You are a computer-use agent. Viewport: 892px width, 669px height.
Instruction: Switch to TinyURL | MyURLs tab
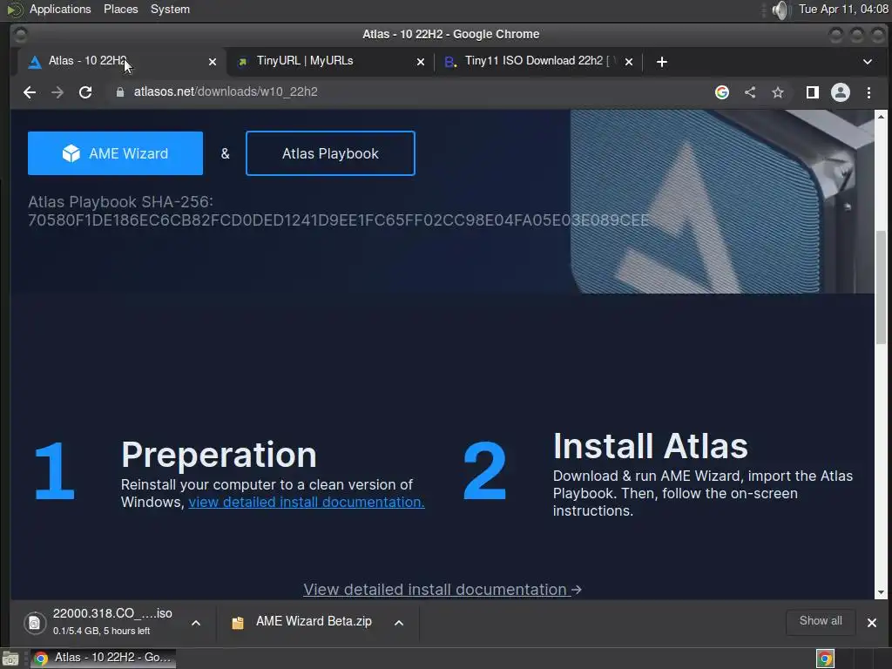point(330,62)
